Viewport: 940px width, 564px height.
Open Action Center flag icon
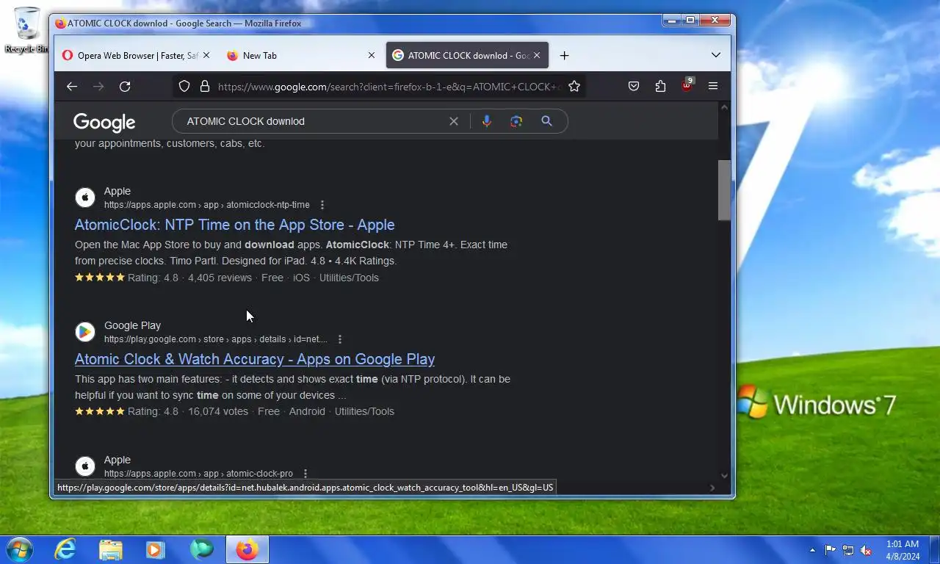pyautogui.click(x=831, y=550)
